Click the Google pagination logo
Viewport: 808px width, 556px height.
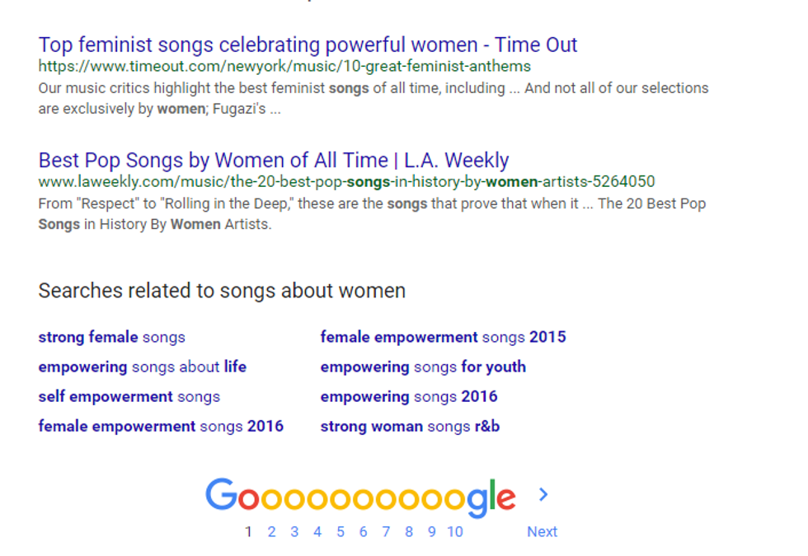click(x=360, y=496)
